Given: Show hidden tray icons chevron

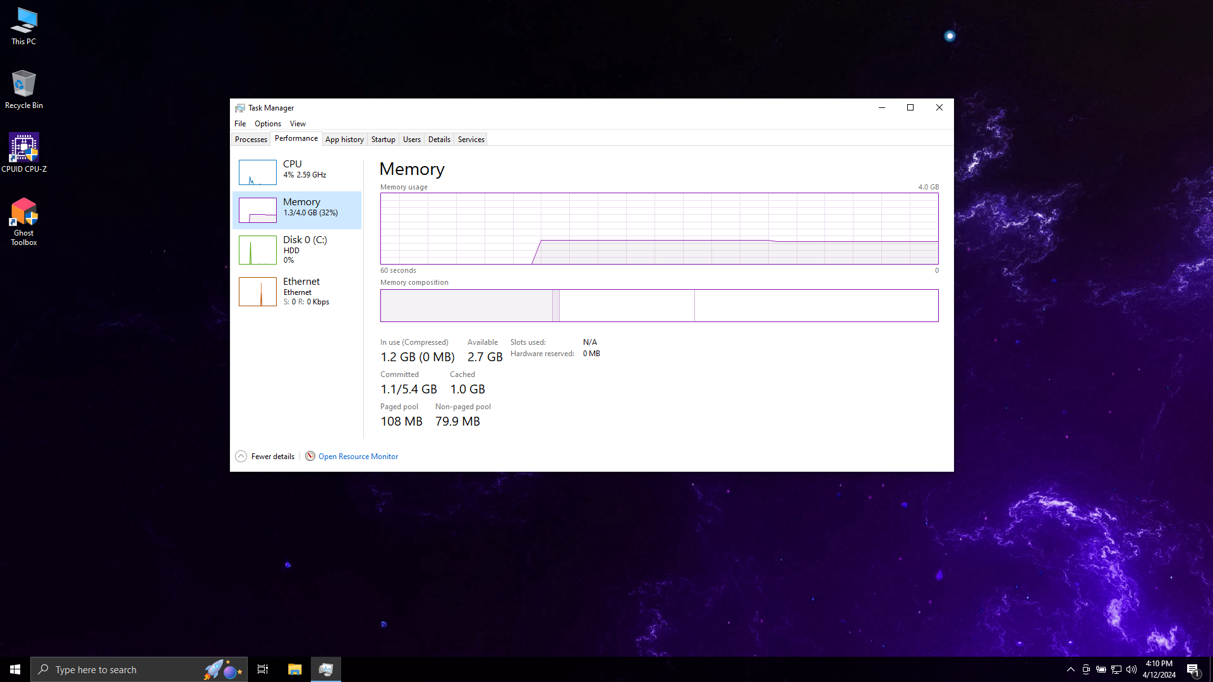Looking at the screenshot, I should click(x=1070, y=669).
